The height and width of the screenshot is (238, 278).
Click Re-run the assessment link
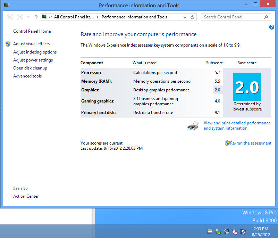pos(251,143)
